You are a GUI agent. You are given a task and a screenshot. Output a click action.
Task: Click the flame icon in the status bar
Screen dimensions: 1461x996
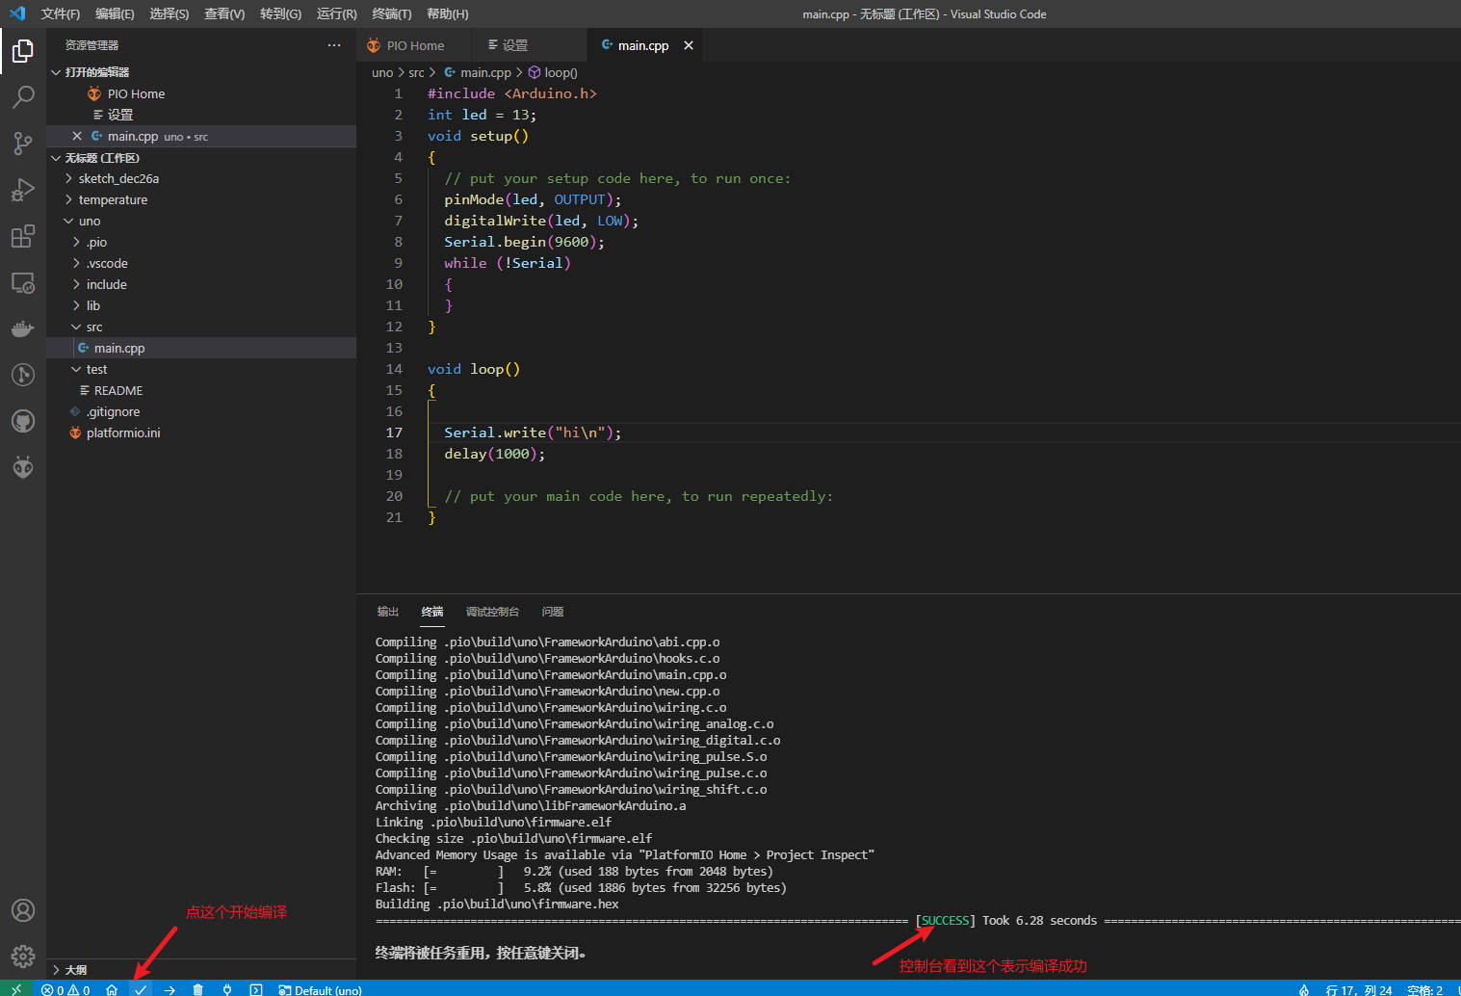[1304, 989]
